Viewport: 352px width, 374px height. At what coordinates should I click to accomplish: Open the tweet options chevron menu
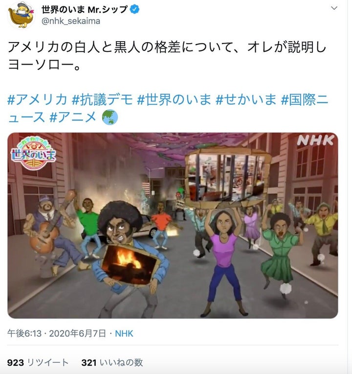pos(334,8)
